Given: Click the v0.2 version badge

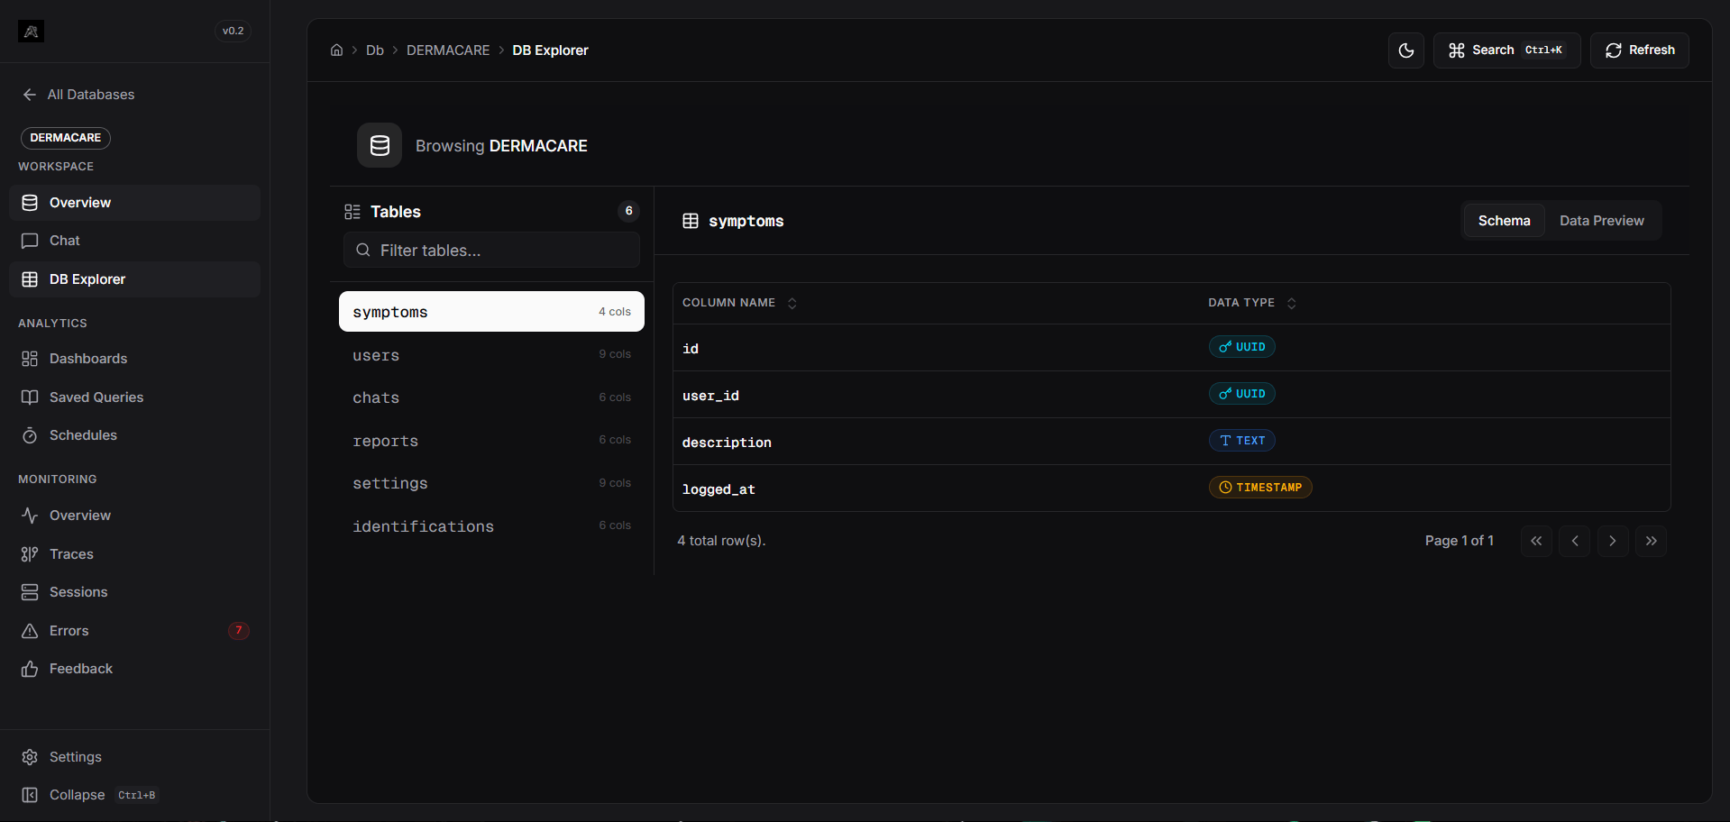Looking at the screenshot, I should click(233, 31).
